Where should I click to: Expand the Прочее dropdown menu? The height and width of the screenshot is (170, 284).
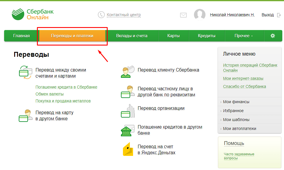(x=244, y=36)
